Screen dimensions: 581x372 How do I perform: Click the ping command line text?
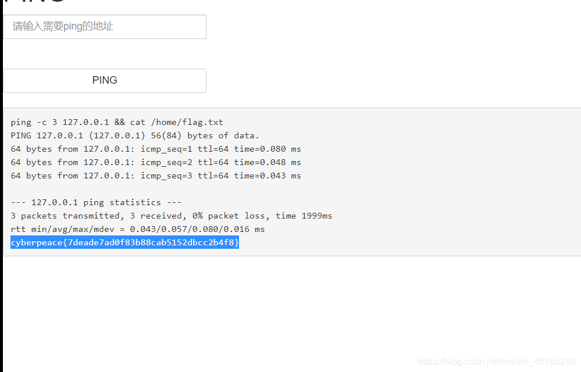116,122
